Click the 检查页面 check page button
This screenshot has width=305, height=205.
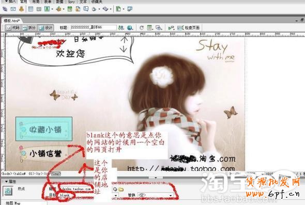(x=189, y=28)
